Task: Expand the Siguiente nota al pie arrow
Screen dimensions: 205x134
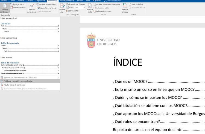Action: click(57, 8)
